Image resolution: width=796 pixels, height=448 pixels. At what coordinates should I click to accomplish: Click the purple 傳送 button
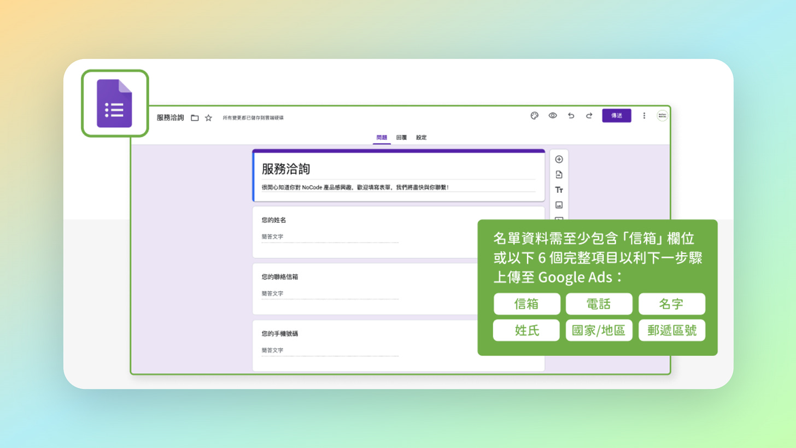(617, 115)
